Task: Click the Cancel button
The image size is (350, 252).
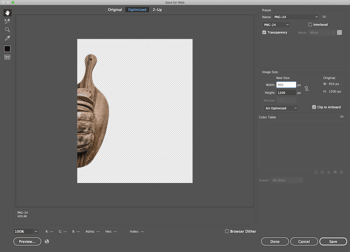Action: click(304, 241)
